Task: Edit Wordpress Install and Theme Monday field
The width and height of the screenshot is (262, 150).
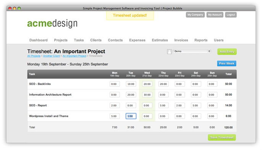Action: (x=115, y=116)
